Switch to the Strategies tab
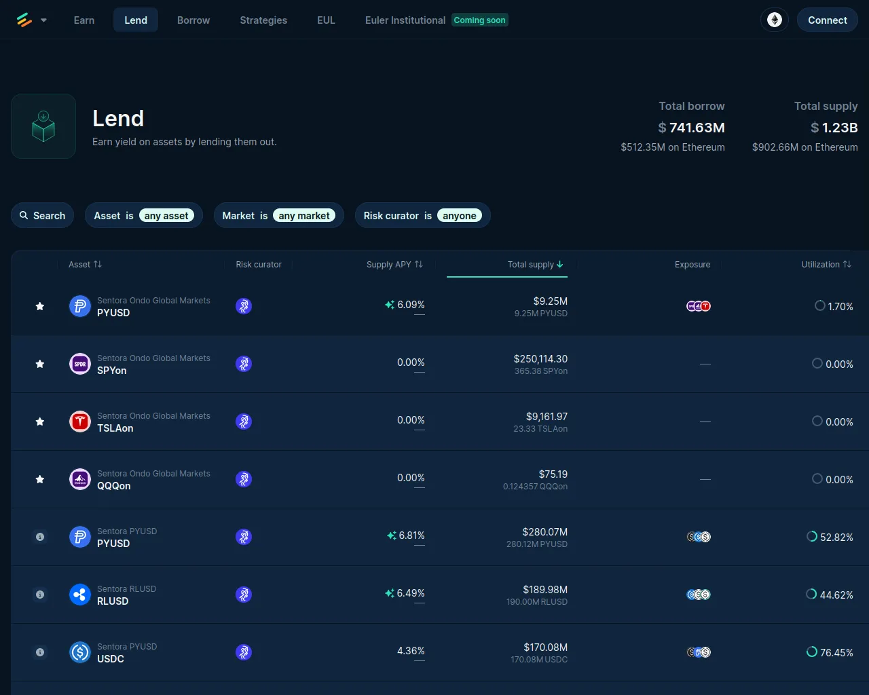 tap(263, 20)
